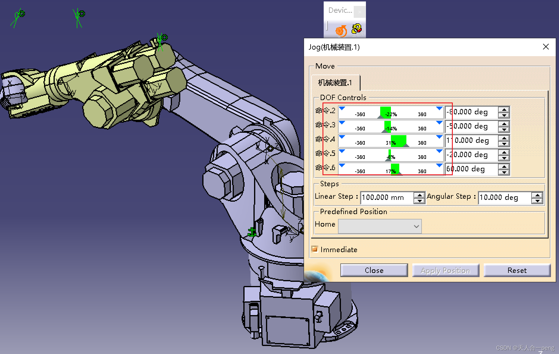559x354 pixels.
Task: Click the Close button
Action: (374, 270)
